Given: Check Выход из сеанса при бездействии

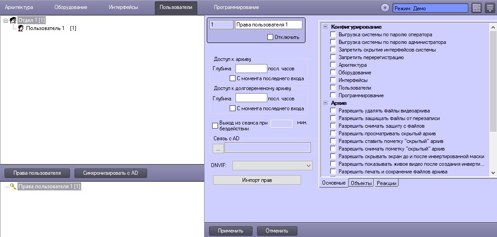Looking at the screenshot, I should (215, 125).
